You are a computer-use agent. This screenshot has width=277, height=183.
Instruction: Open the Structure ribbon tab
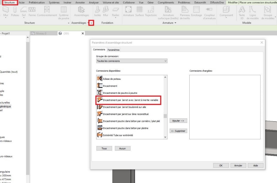coord(10,2)
